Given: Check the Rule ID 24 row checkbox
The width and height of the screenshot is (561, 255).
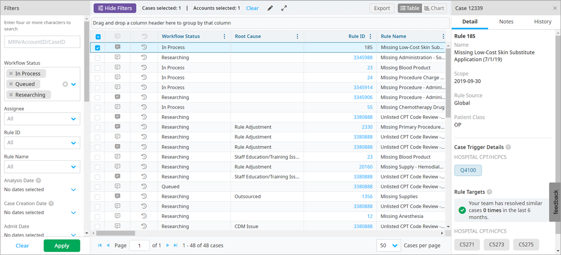Looking at the screenshot, I should point(98,77).
